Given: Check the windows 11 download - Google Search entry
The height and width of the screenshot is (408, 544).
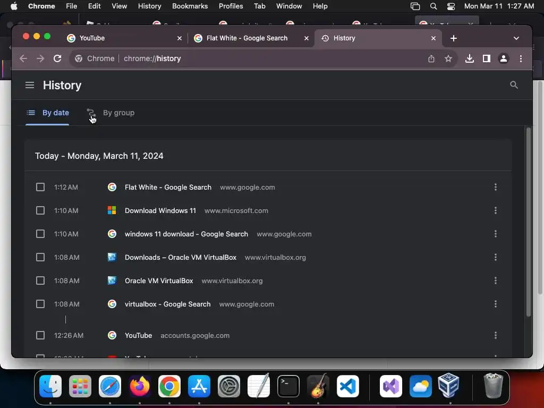Looking at the screenshot, I should pyautogui.click(x=40, y=234).
